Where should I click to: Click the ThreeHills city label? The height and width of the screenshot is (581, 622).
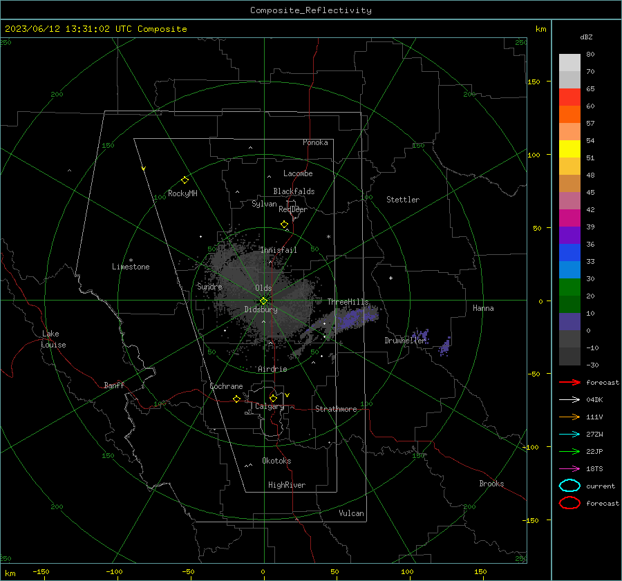[x=348, y=302]
